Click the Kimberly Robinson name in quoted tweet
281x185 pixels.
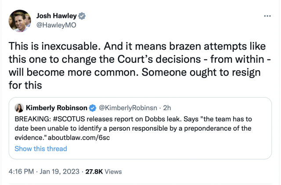[x=57, y=108]
